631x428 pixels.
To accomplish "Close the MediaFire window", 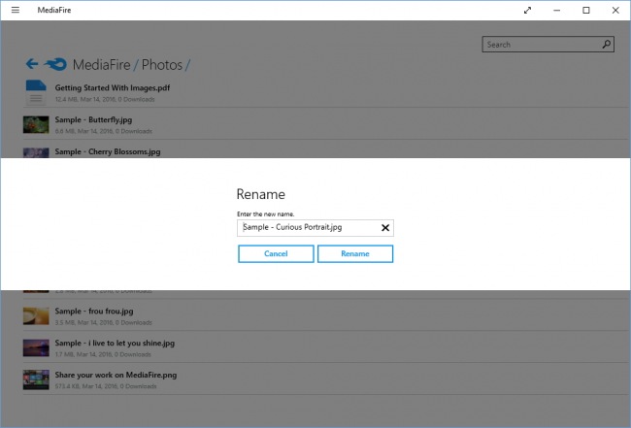I will 615,10.
